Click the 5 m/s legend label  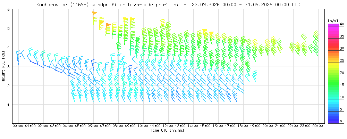tap(341, 109)
